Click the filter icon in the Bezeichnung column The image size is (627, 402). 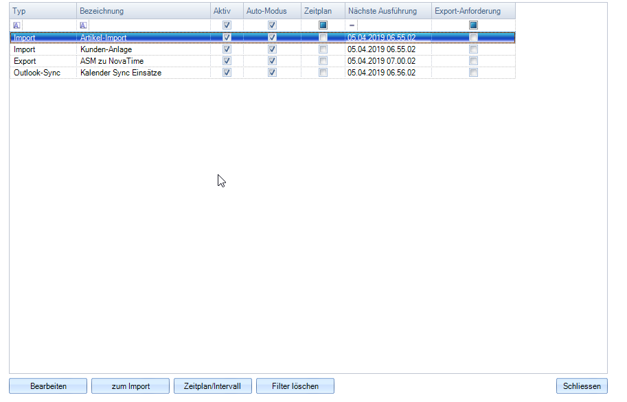point(84,25)
